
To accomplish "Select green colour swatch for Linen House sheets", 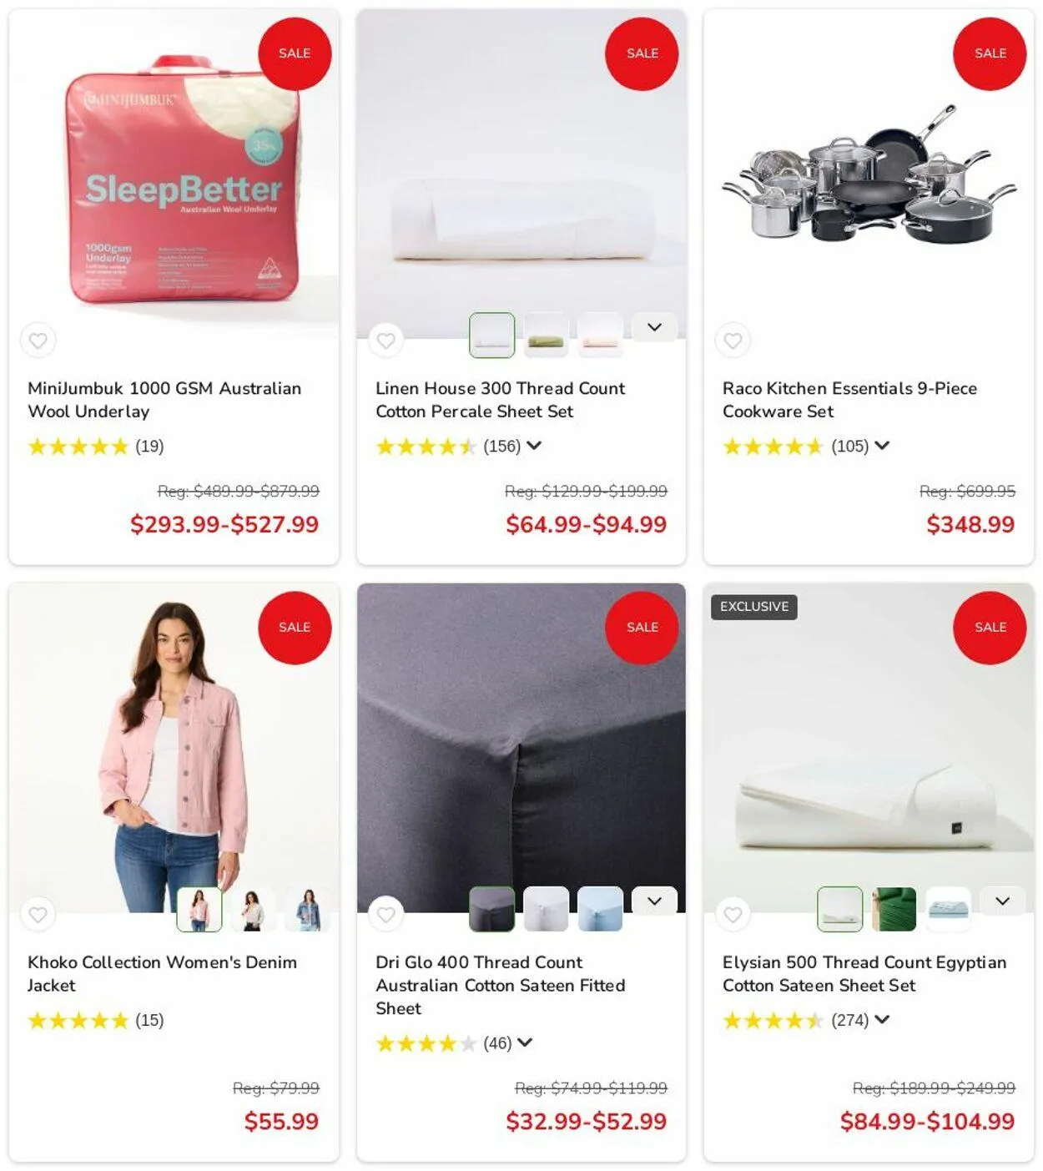I will pos(546,336).
